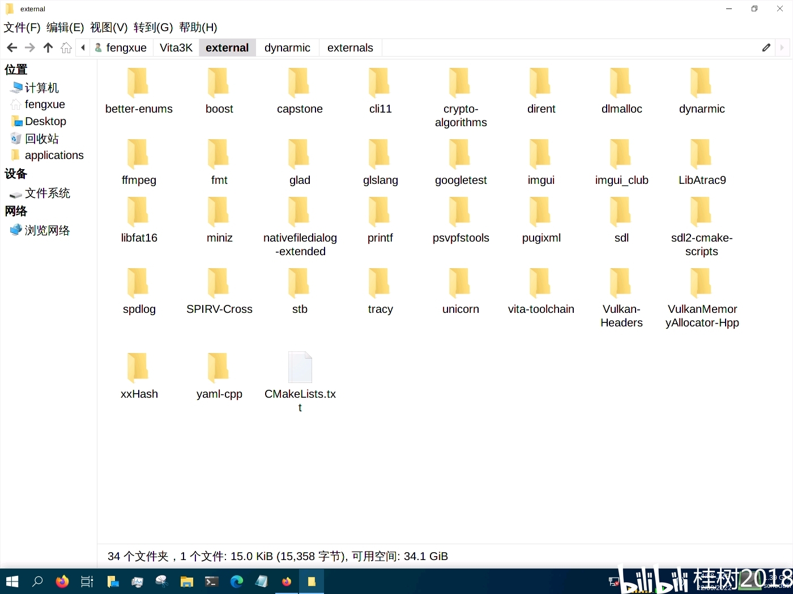
Task: Select Vita3K breadcrumb in path bar
Action: [x=176, y=48]
